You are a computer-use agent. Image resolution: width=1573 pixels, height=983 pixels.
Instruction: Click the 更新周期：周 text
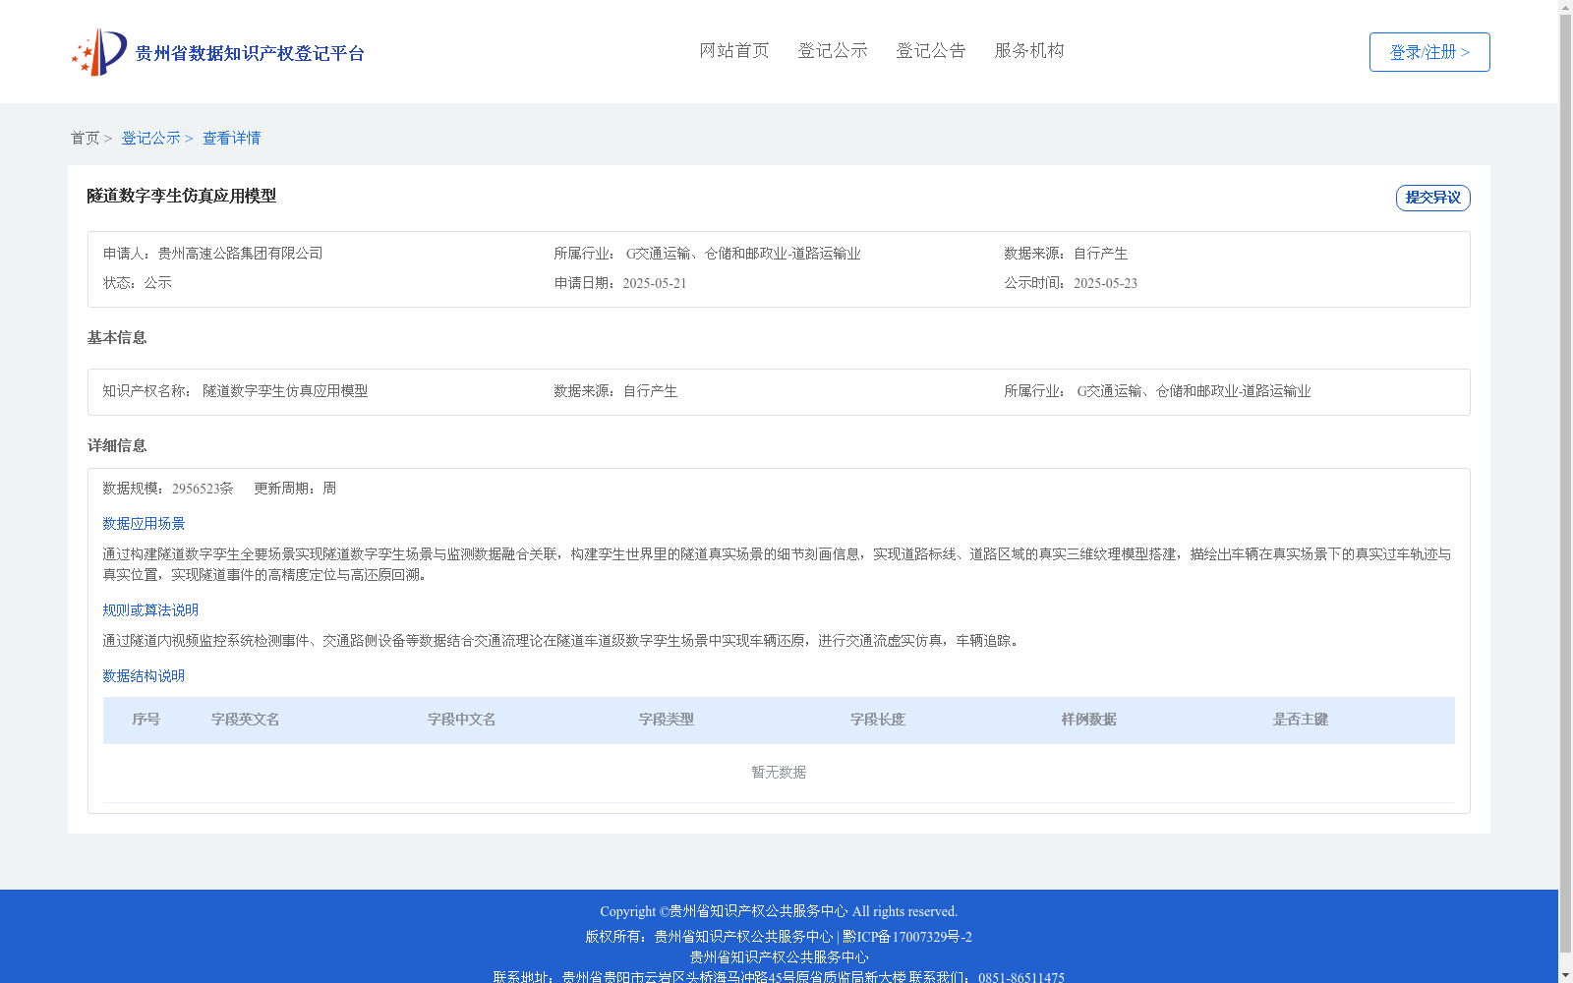[x=295, y=489]
